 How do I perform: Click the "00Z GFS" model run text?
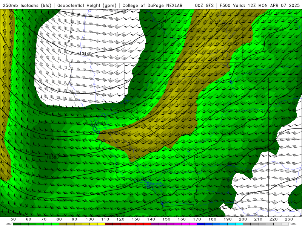(204, 6)
